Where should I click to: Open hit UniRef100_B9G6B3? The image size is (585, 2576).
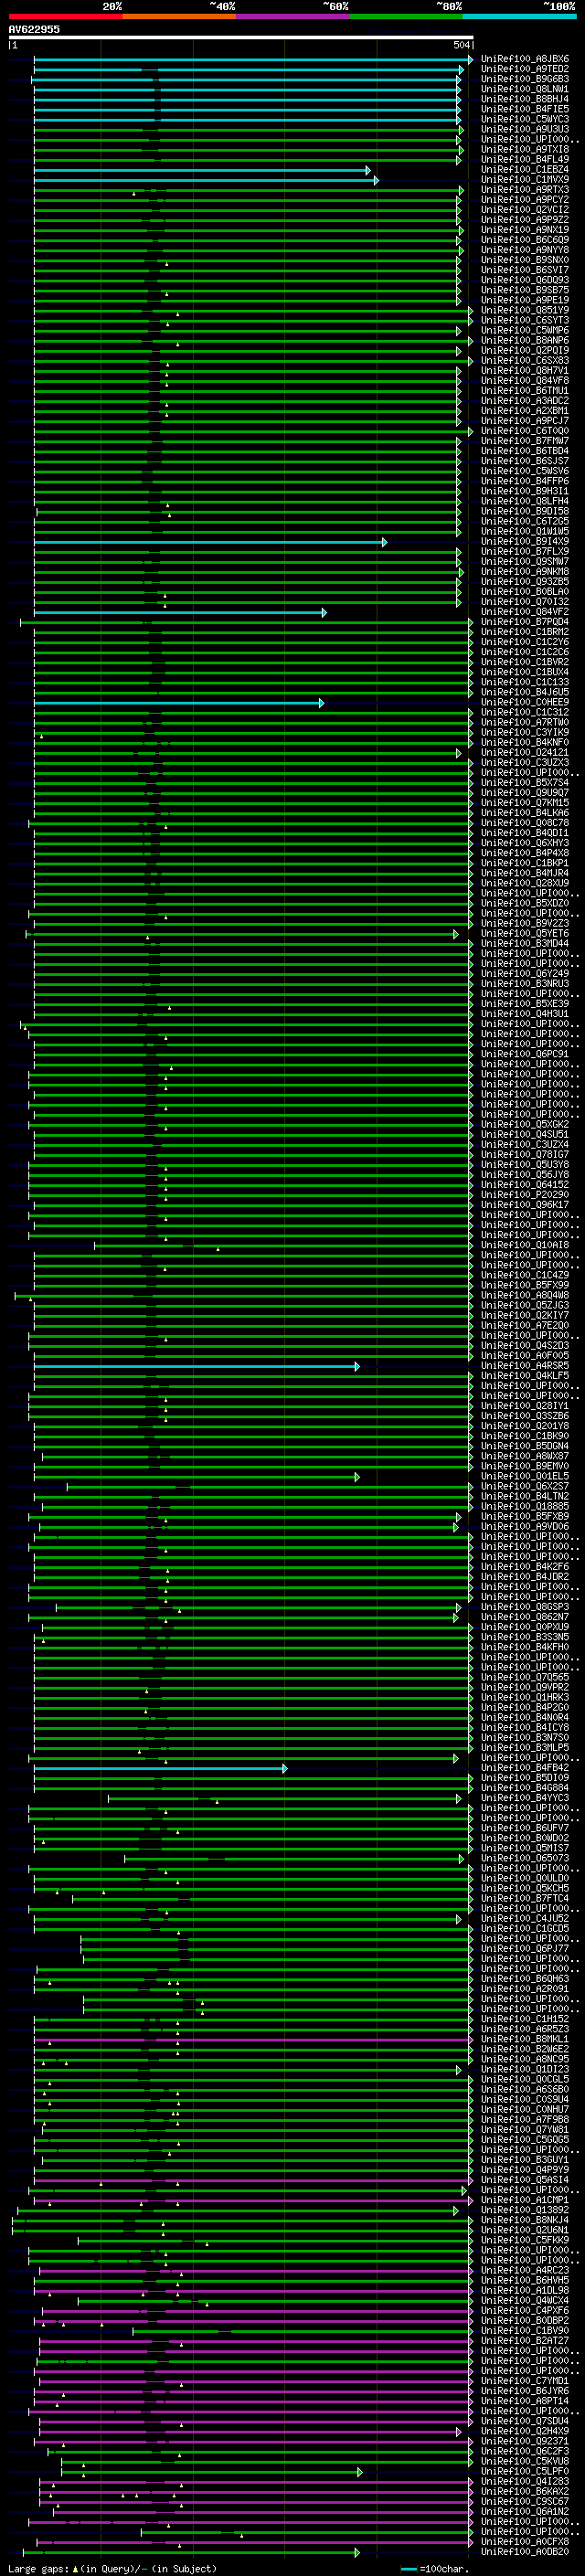click(525, 79)
